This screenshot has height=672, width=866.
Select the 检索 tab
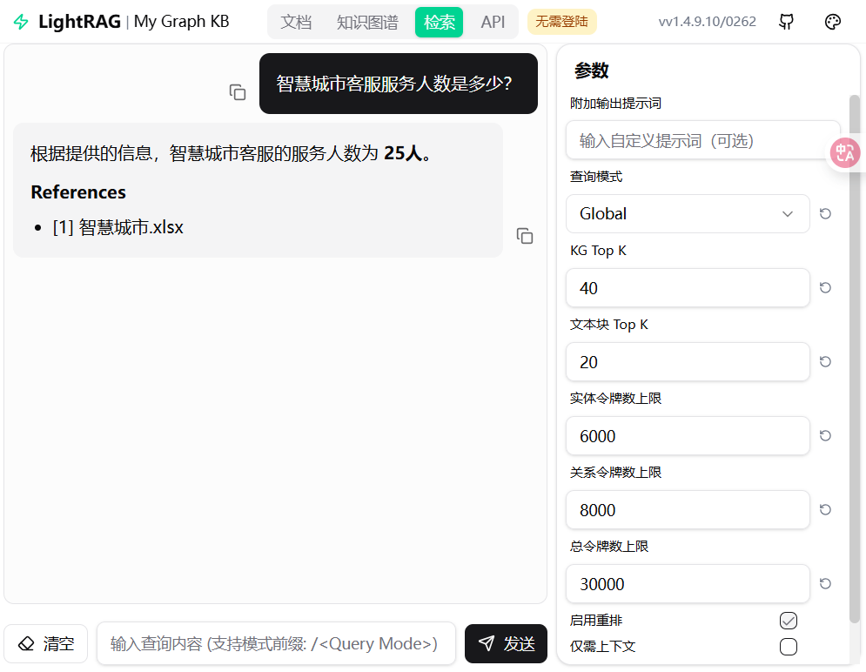coord(439,22)
